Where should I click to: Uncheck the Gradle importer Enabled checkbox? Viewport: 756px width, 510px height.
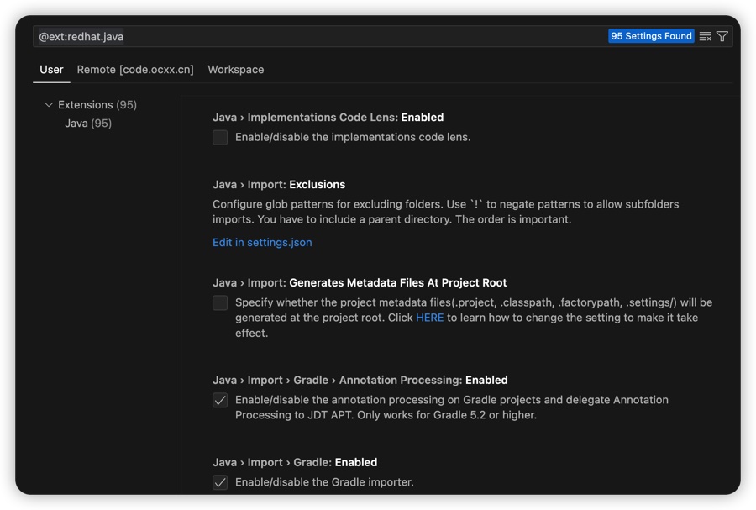tap(220, 482)
